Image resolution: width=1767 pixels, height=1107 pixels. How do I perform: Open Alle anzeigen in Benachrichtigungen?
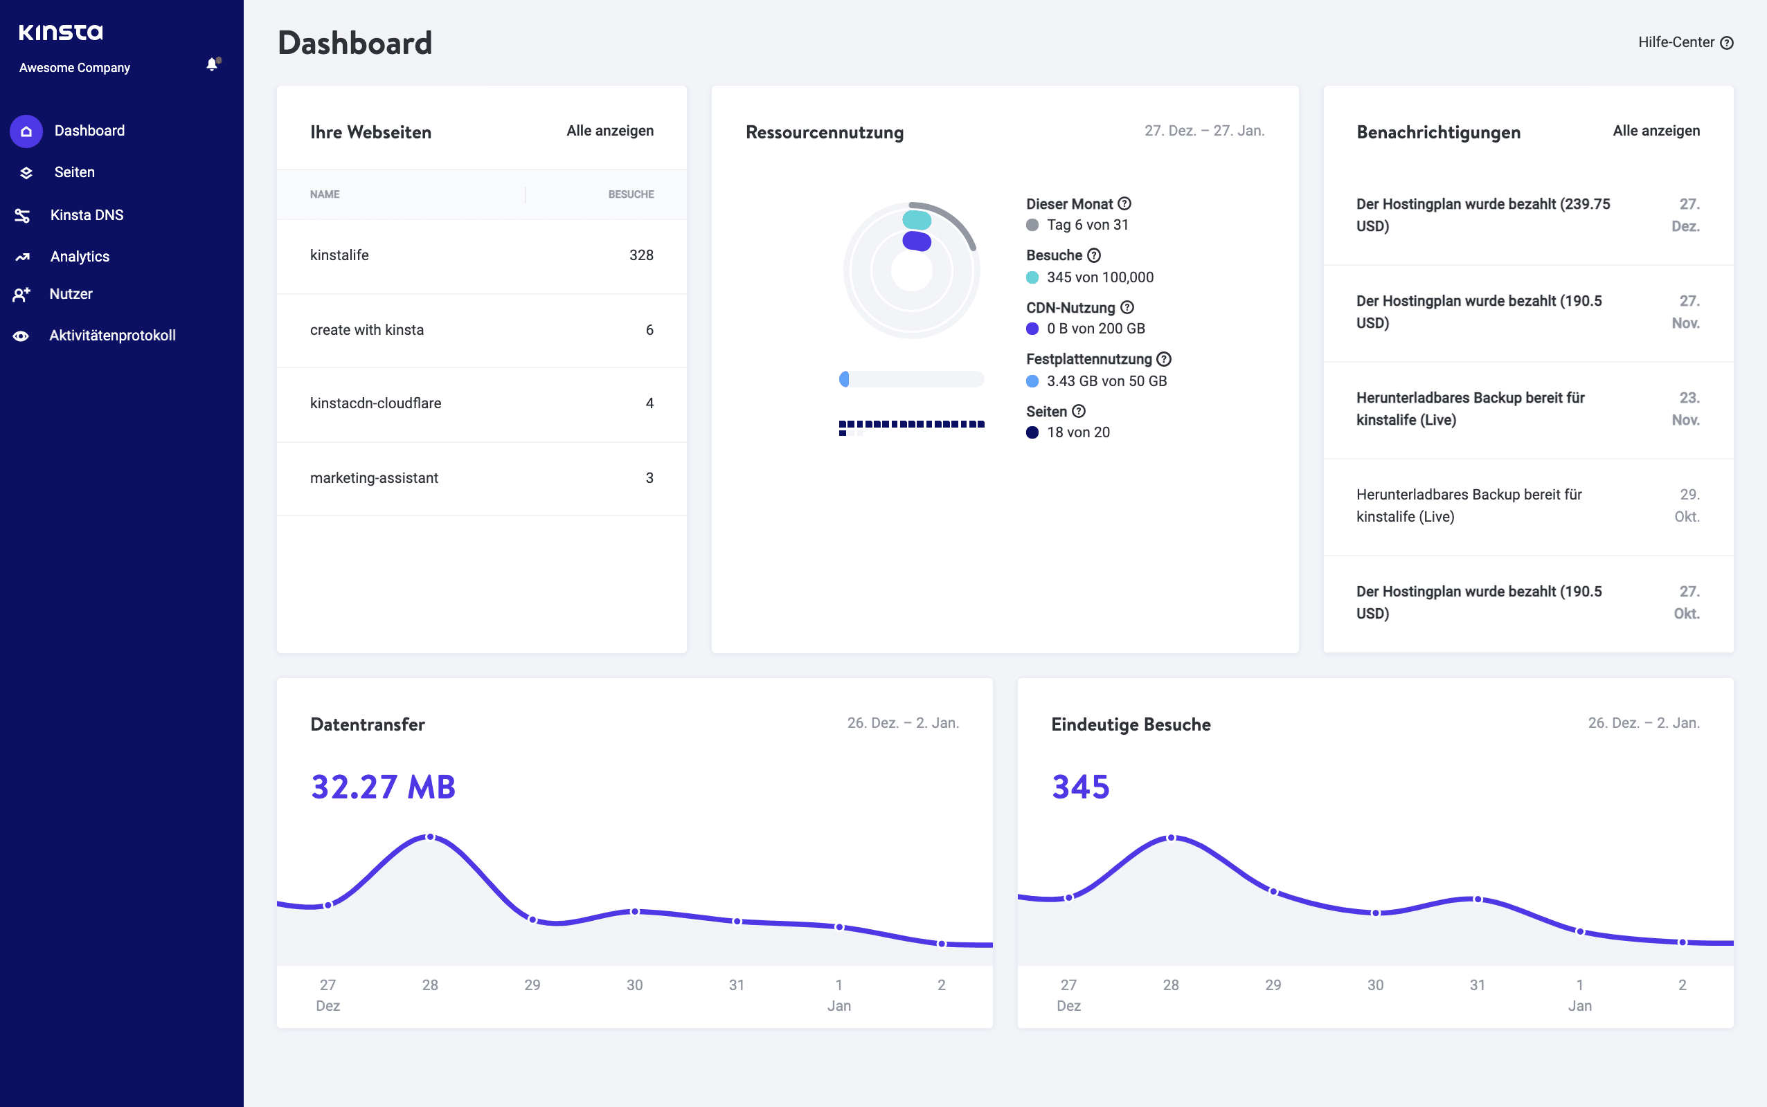click(1656, 130)
